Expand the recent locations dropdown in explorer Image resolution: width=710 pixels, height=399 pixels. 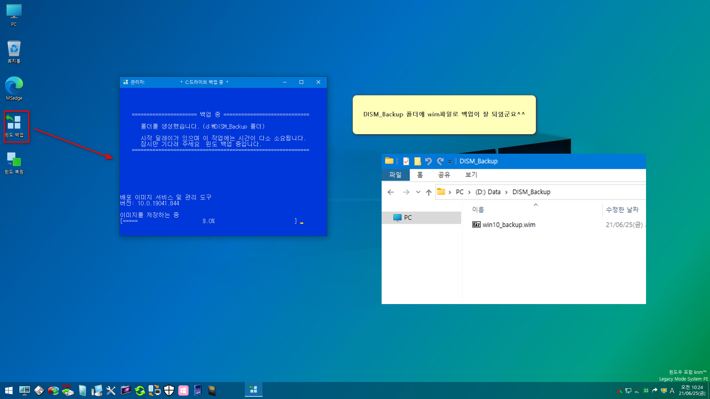coord(418,192)
